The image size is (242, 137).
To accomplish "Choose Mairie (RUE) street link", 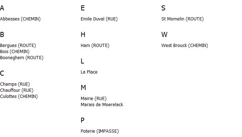I will click(x=94, y=99).
